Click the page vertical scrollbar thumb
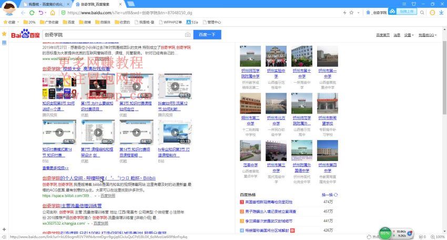 [444, 77]
